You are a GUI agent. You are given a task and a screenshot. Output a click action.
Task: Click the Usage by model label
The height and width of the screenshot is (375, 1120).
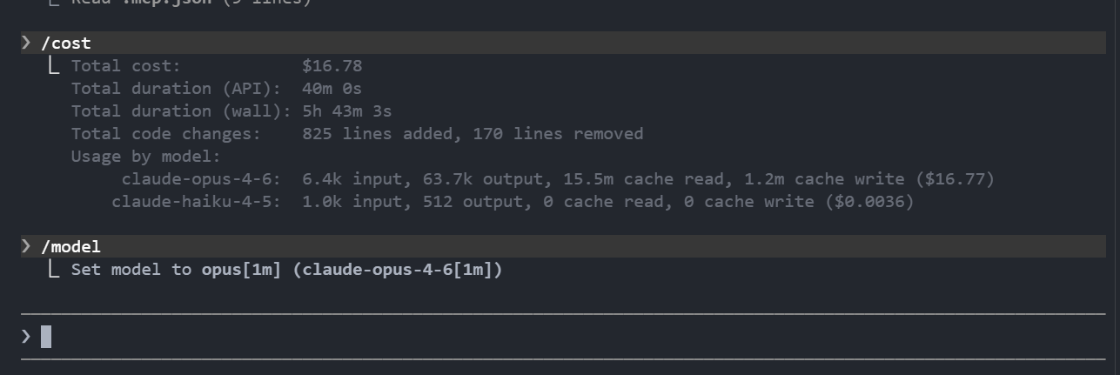(146, 157)
